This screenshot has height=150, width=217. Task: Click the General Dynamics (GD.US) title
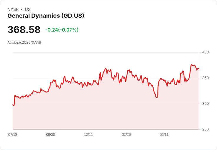(x=46, y=16)
